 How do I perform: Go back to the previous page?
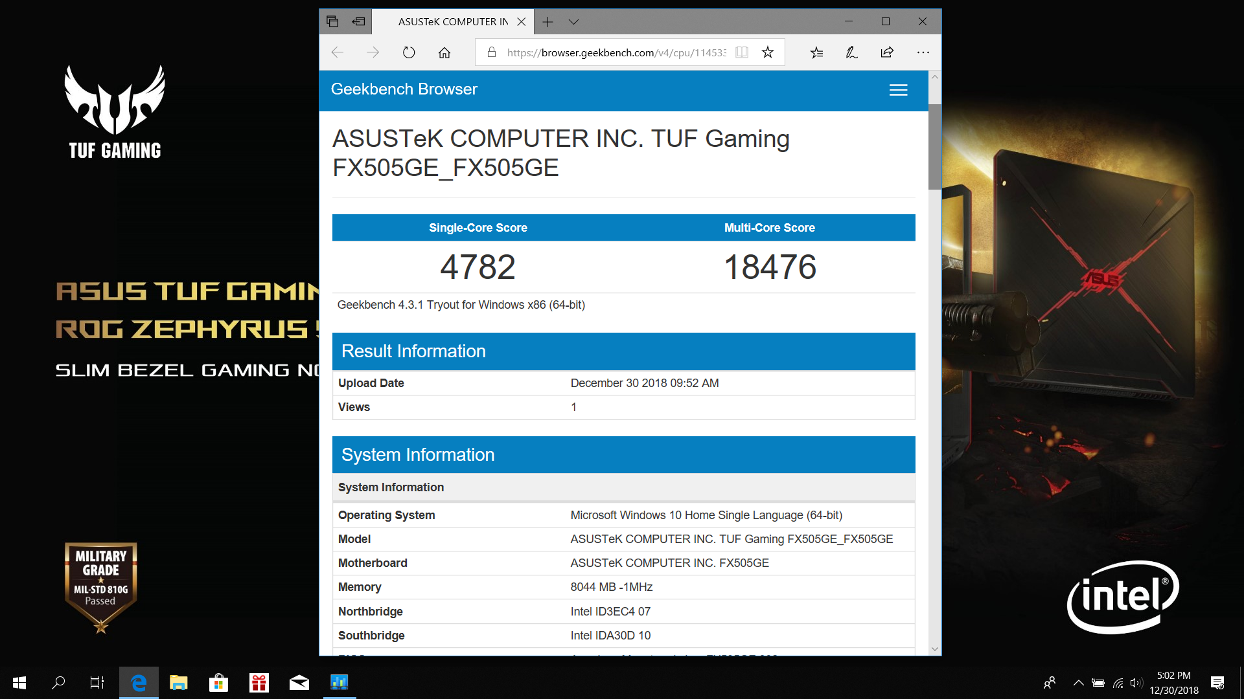pos(338,52)
